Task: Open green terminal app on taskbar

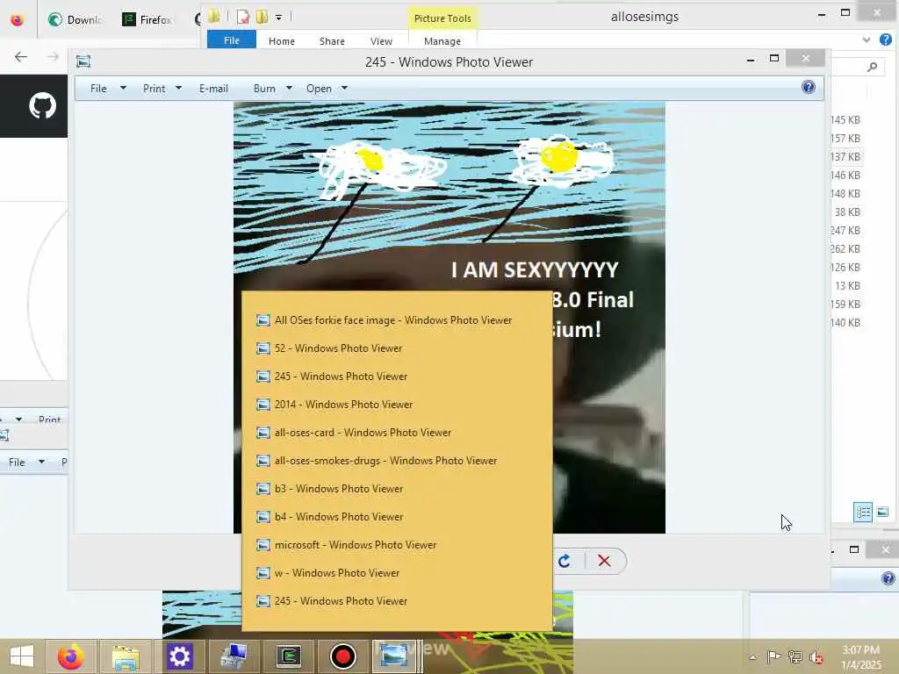Action: point(289,656)
